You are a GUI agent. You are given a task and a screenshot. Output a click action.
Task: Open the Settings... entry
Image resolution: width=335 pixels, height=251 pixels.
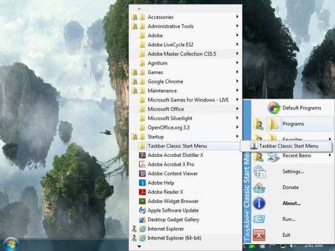tap(293, 172)
